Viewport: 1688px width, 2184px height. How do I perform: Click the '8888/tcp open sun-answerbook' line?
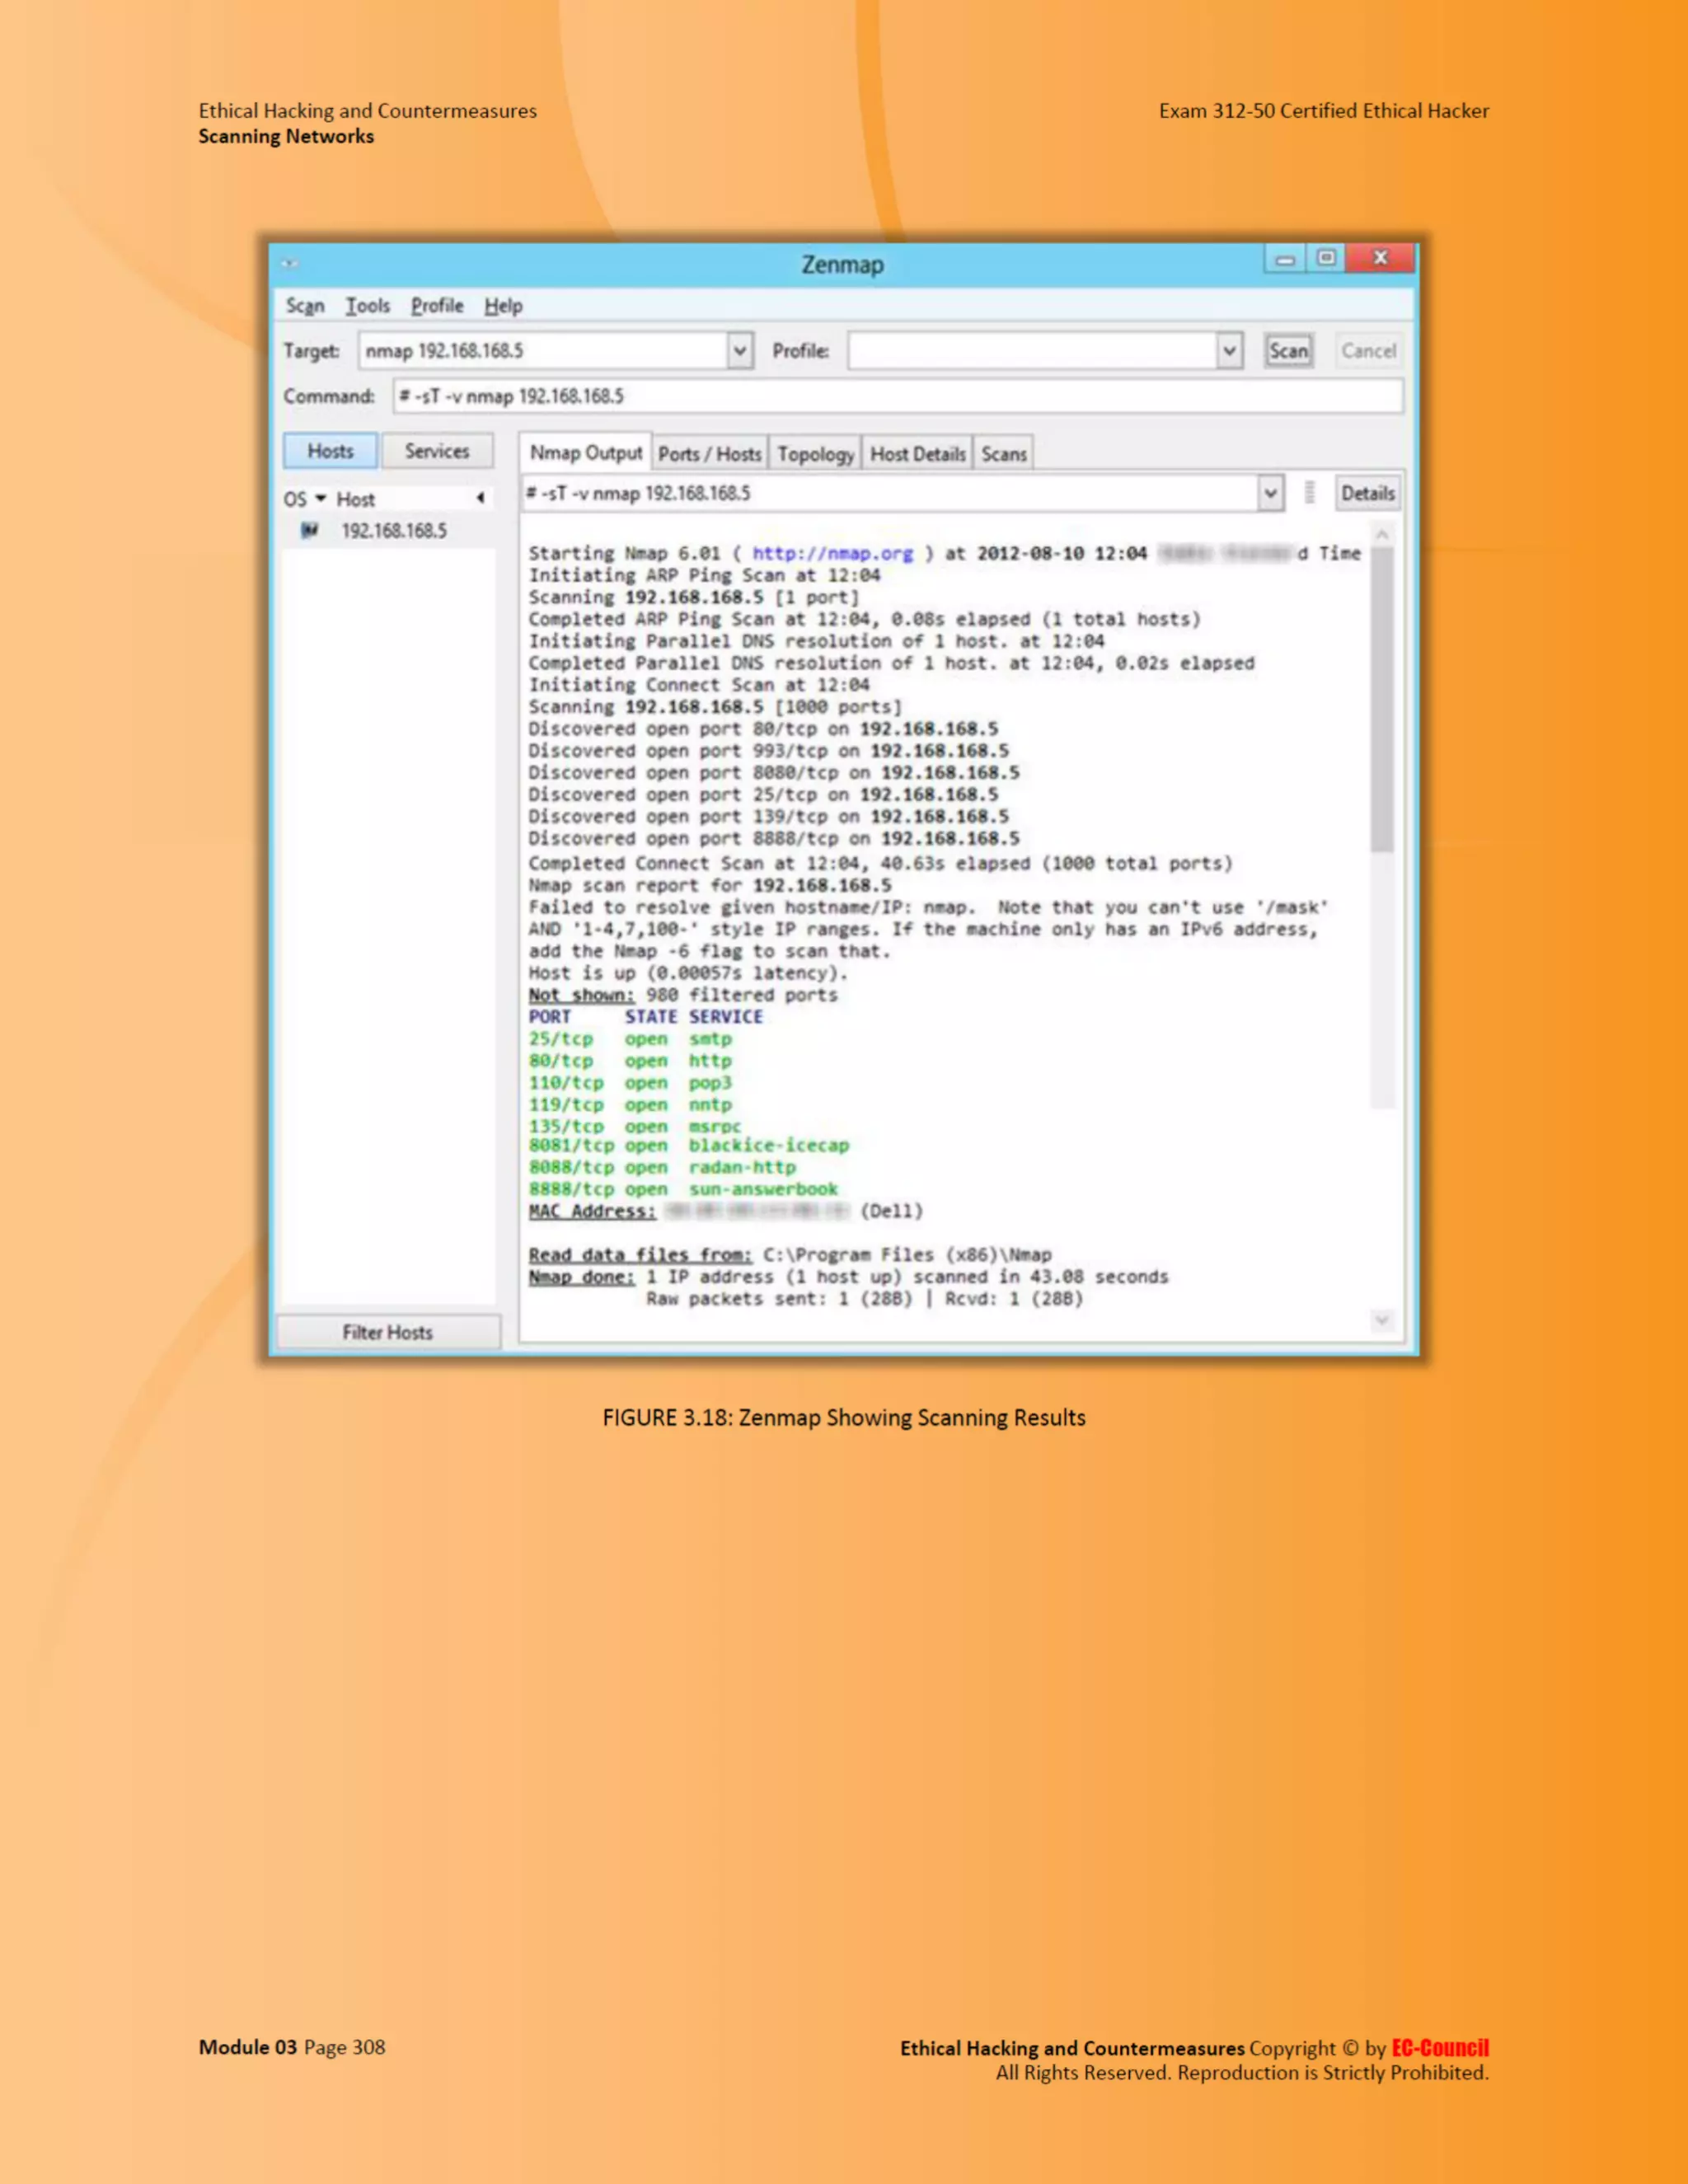683,1189
